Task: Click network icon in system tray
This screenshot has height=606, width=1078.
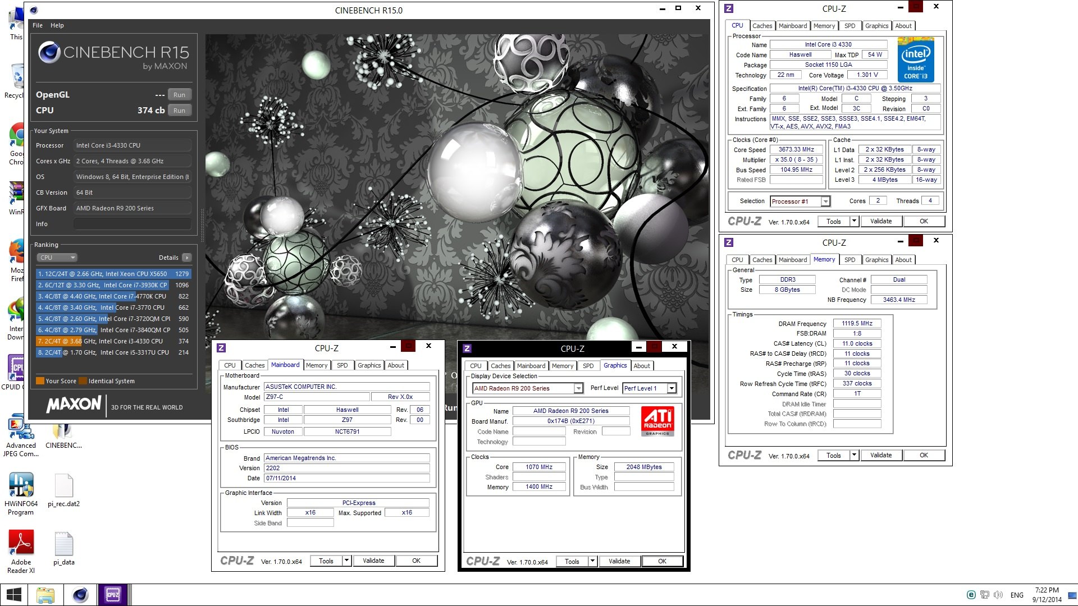Action: pos(984,595)
